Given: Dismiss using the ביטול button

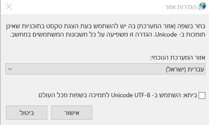Looking at the screenshot, I should point(26,113).
